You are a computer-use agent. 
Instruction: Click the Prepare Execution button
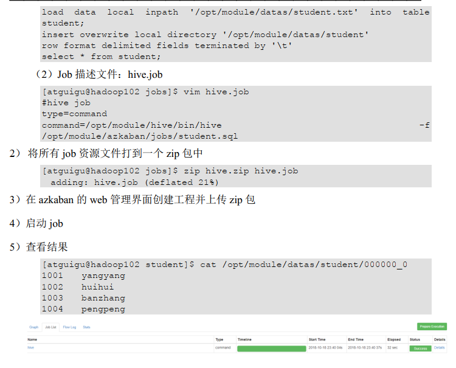coord(432,327)
